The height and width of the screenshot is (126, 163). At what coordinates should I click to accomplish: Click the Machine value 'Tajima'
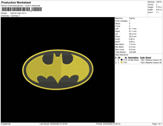click(132, 18)
